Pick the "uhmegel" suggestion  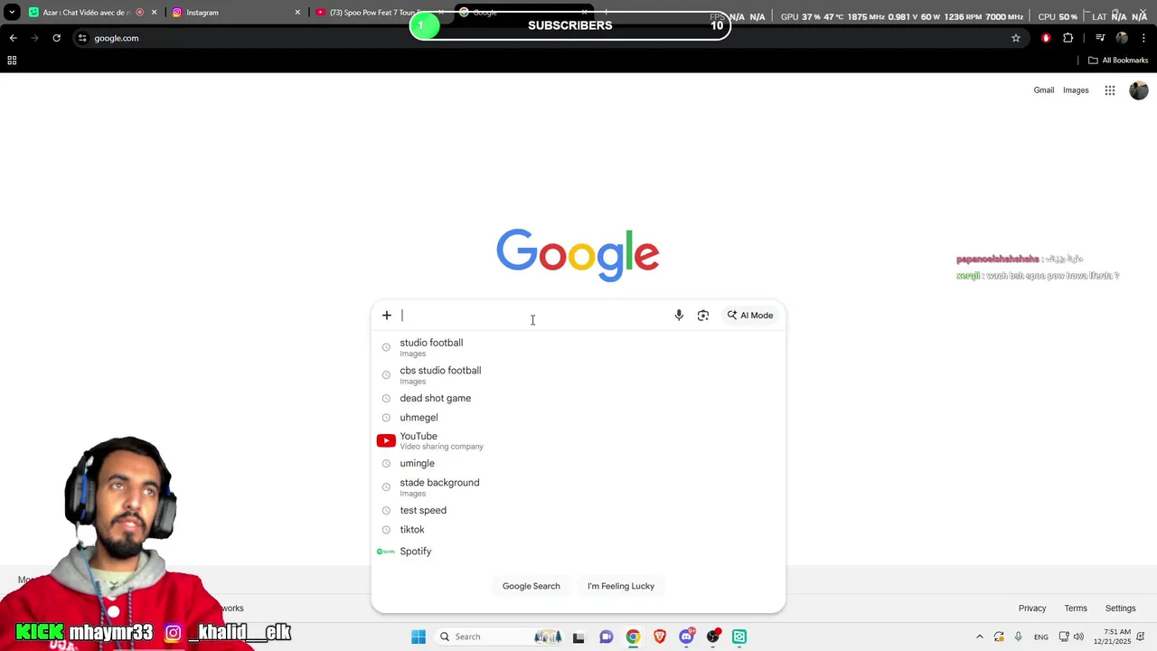(x=578, y=418)
